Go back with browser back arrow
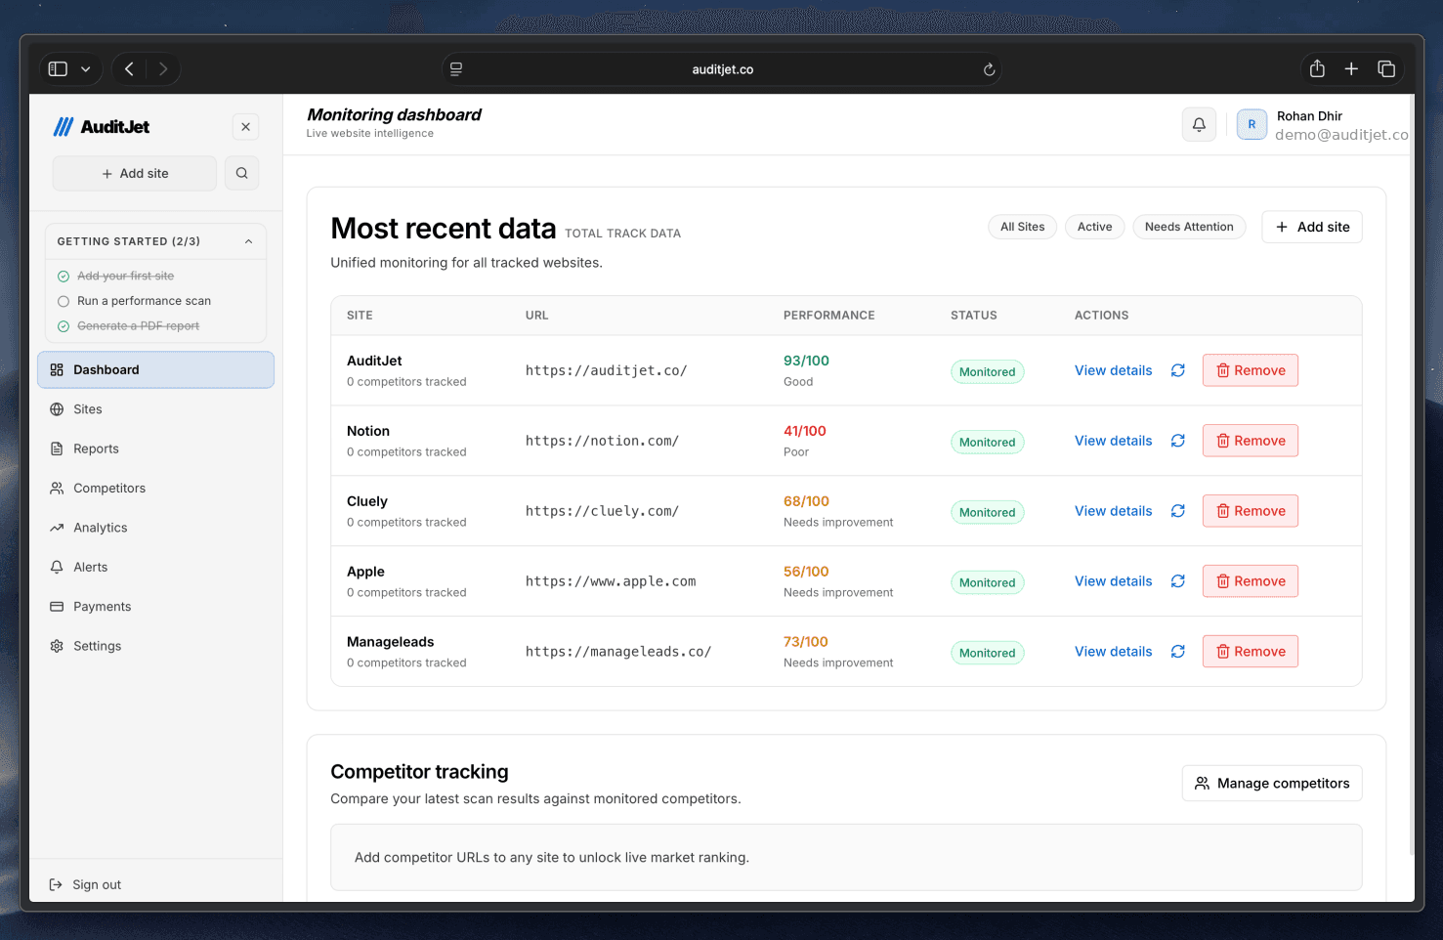 pyautogui.click(x=129, y=68)
